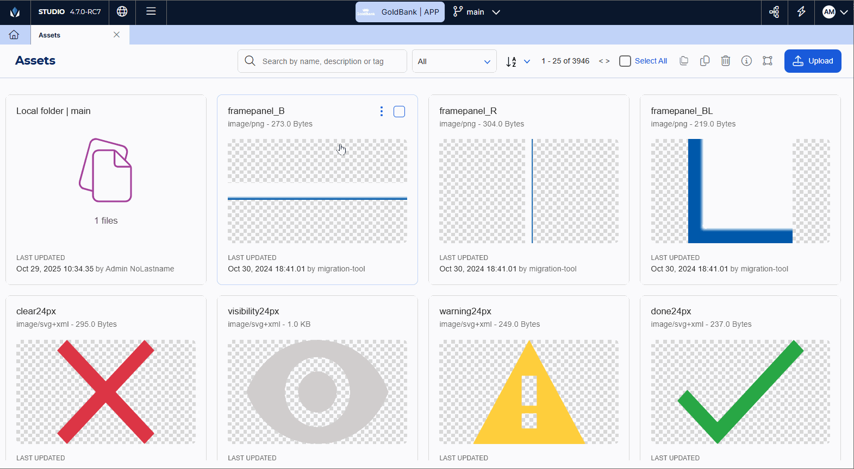Click the lightning bolt icon
The height and width of the screenshot is (469, 854).
[x=801, y=12]
